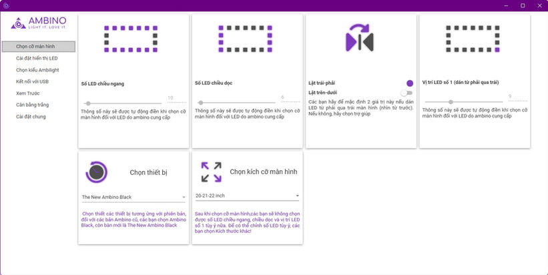
Task: Open the screen size dropdown 20-21-22 inch
Action: coord(247,196)
